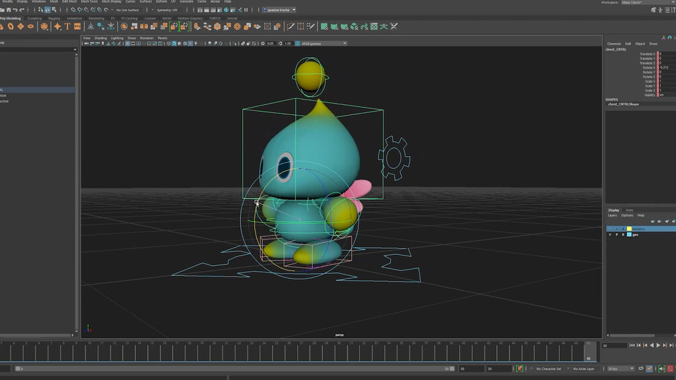Open the 30 fps frame rate dropdown
676x380 pixels.
pyautogui.click(x=620, y=369)
